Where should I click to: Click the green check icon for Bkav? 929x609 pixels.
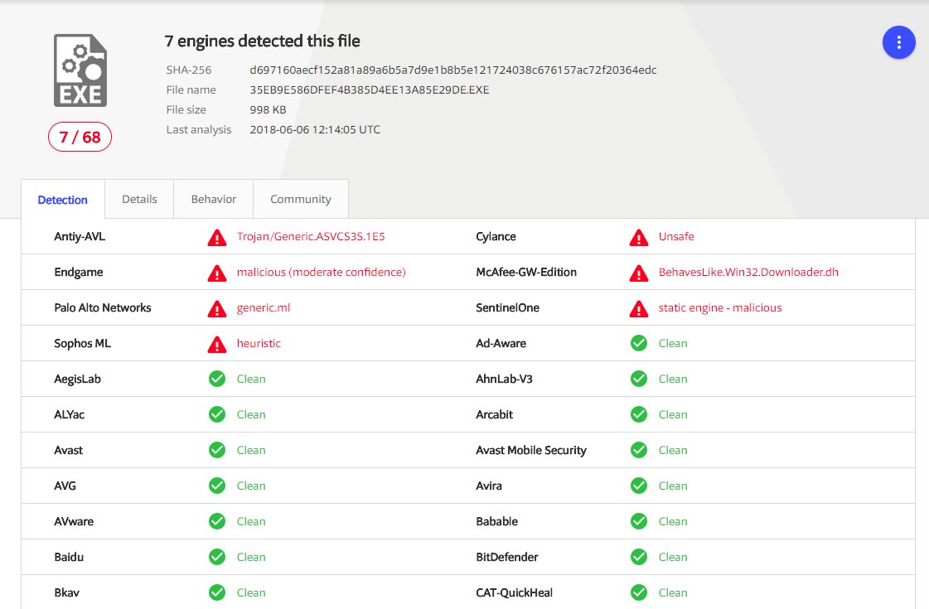pyautogui.click(x=217, y=592)
